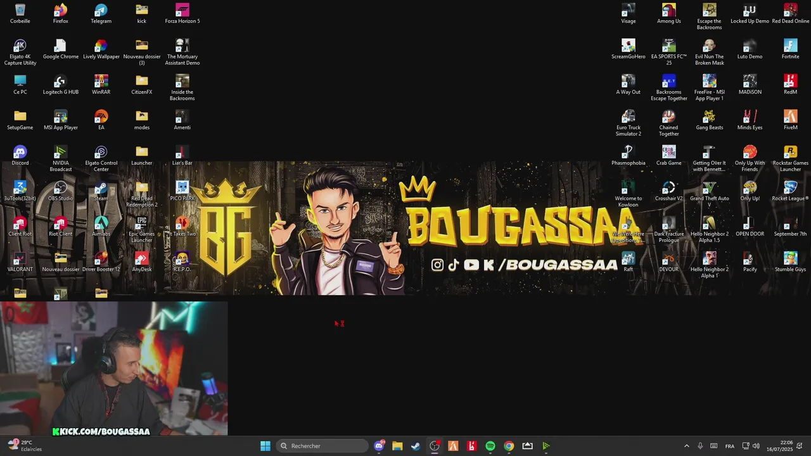Open Rockstar Games Launcher icon

point(791,159)
